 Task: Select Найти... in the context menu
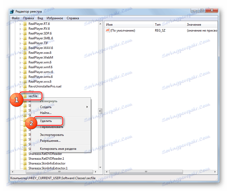pos(61,113)
